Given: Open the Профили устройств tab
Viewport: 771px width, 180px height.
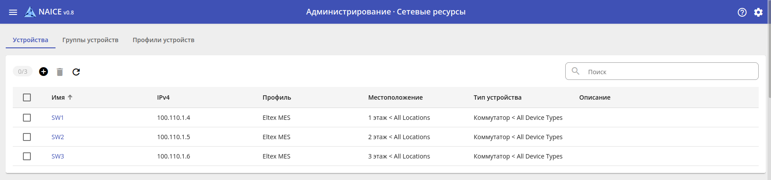Looking at the screenshot, I should coord(163,40).
